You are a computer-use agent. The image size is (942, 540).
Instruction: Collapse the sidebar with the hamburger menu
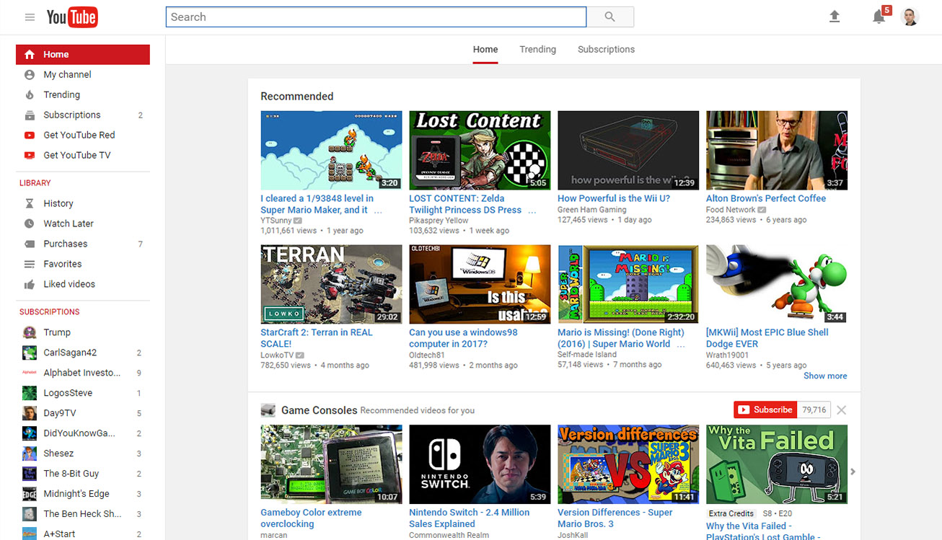point(29,17)
